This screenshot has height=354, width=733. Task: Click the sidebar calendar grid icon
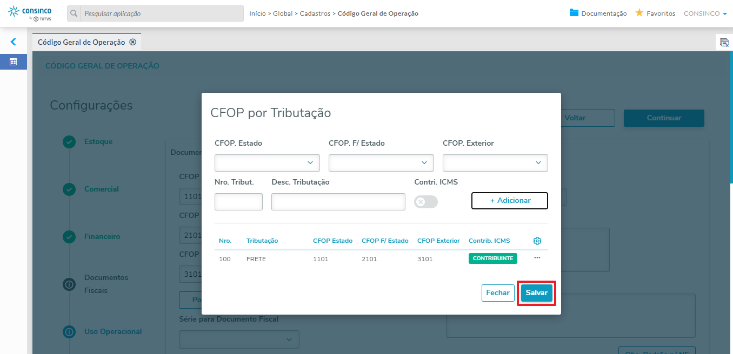pos(14,62)
